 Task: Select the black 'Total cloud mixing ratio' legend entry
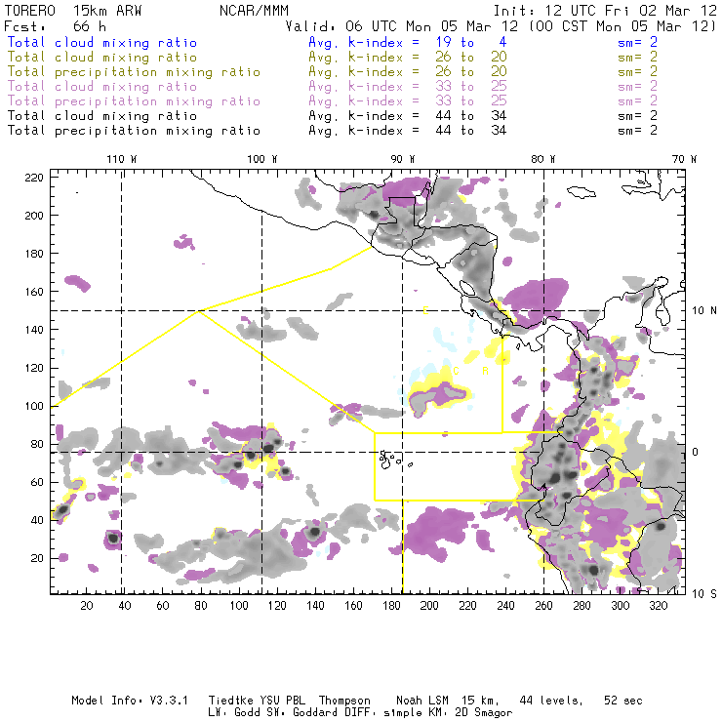tap(102, 115)
